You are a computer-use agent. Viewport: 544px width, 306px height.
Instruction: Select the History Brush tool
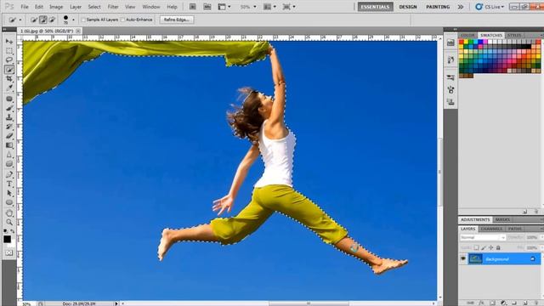click(9, 127)
